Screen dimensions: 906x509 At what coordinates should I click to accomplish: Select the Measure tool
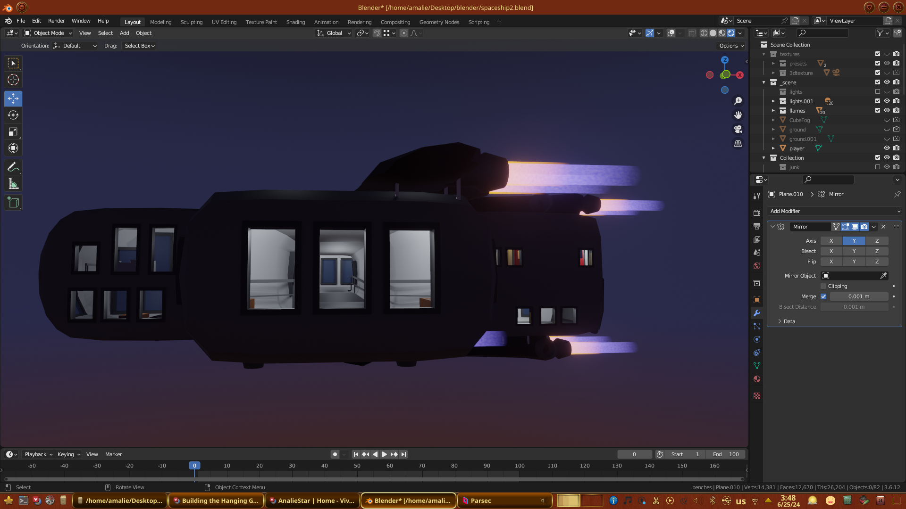tap(13, 184)
